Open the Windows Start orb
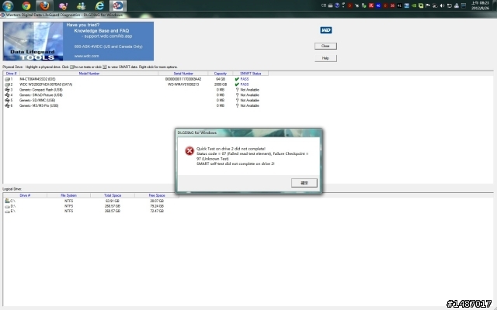The image size is (497, 310). (8, 5)
